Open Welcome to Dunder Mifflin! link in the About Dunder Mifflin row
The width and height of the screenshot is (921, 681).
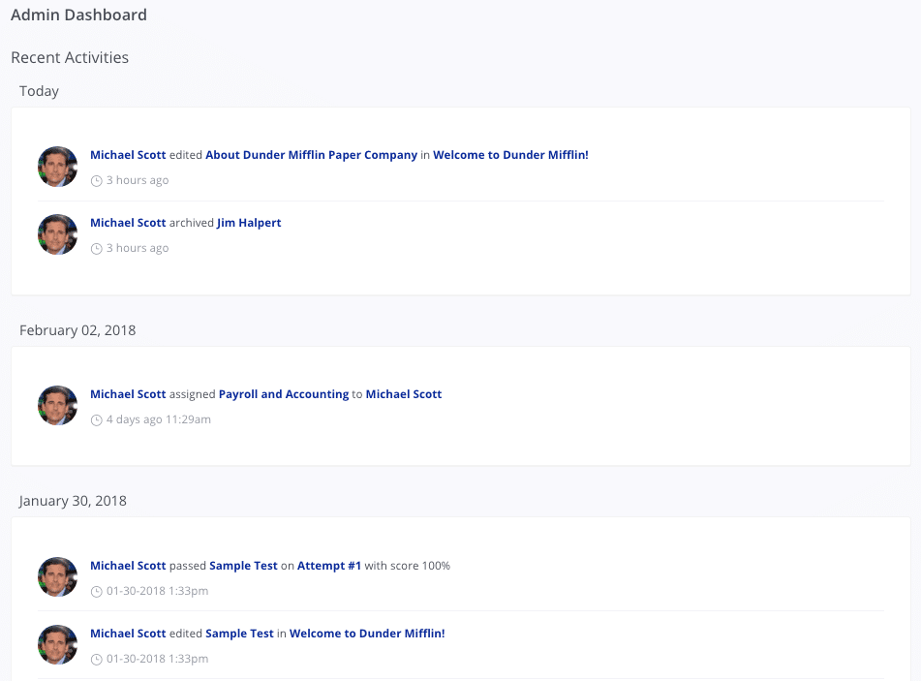click(510, 155)
